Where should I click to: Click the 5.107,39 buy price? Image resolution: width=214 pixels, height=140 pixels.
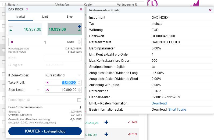point(91,135)
